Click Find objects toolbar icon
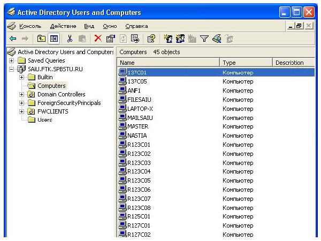 tap(217, 39)
